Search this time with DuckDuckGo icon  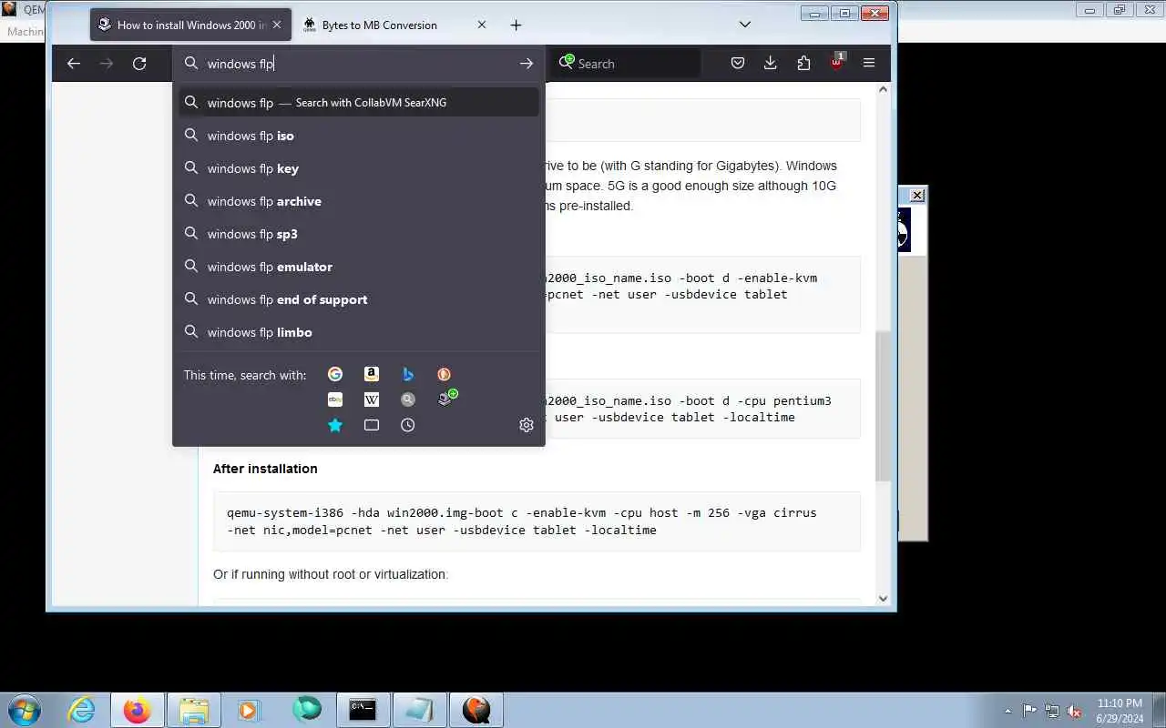pyautogui.click(x=445, y=374)
